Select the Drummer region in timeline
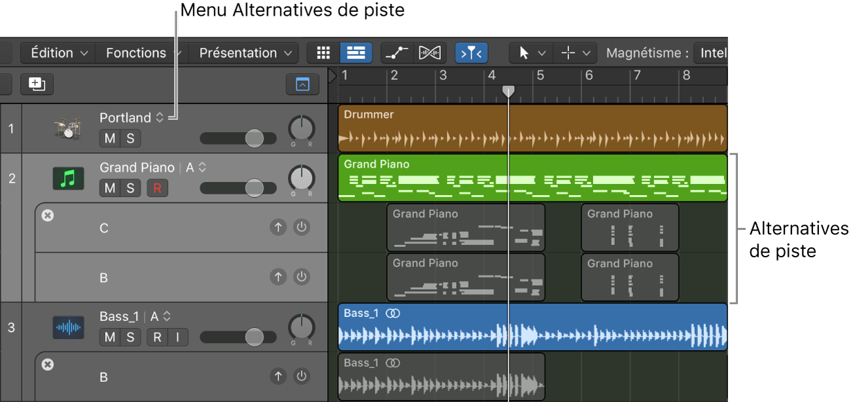The width and height of the screenshot is (851, 402). [531, 128]
